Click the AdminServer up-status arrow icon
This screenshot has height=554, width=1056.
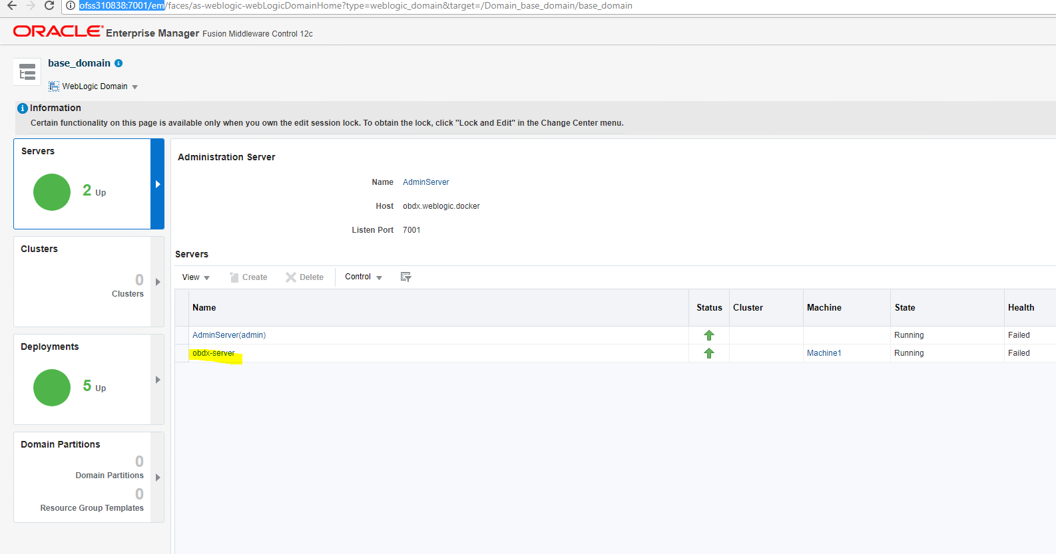tap(709, 335)
